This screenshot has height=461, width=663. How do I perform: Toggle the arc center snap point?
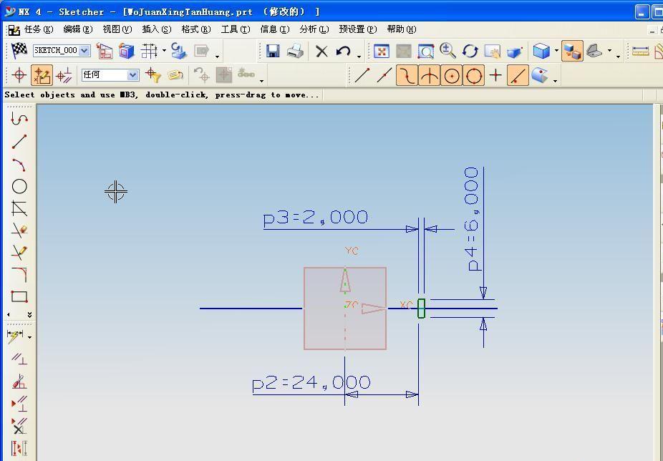pos(451,75)
